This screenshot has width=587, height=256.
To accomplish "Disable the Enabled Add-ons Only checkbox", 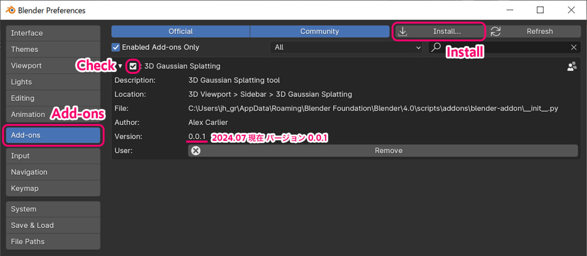I will coord(115,47).
